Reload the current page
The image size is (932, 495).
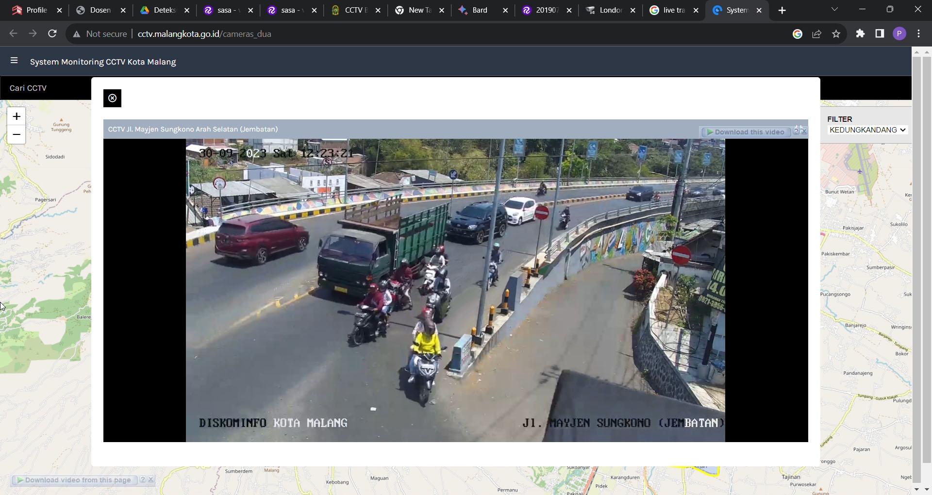pos(52,33)
